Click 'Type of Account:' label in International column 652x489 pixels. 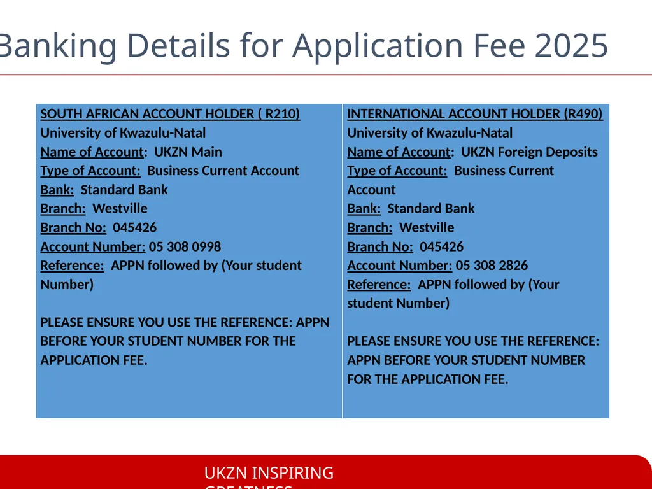(x=397, y=171)
